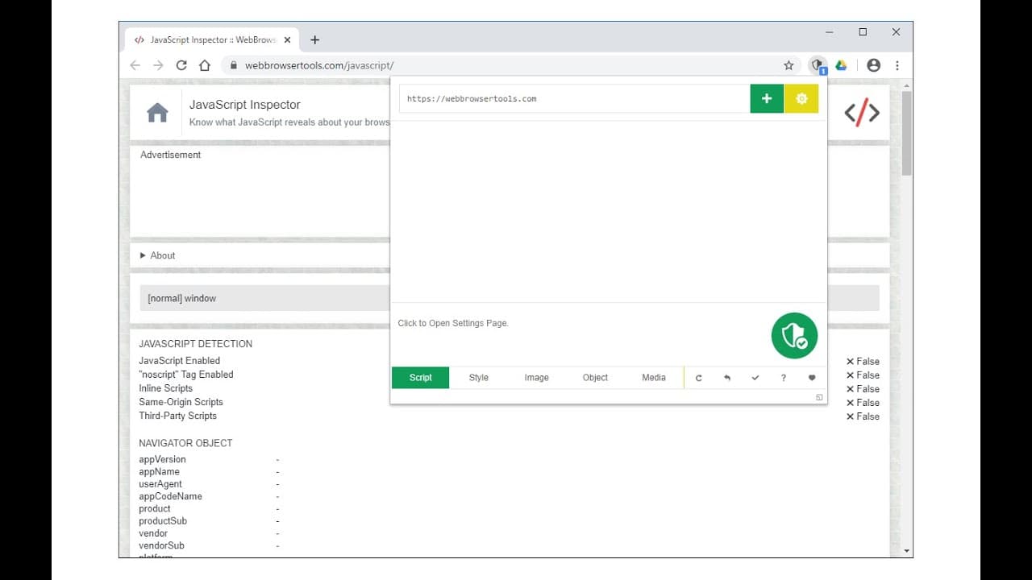Screen dimensions: 1032x580
Task: Click the "Advertisement" label
Action: coord(170,155)
